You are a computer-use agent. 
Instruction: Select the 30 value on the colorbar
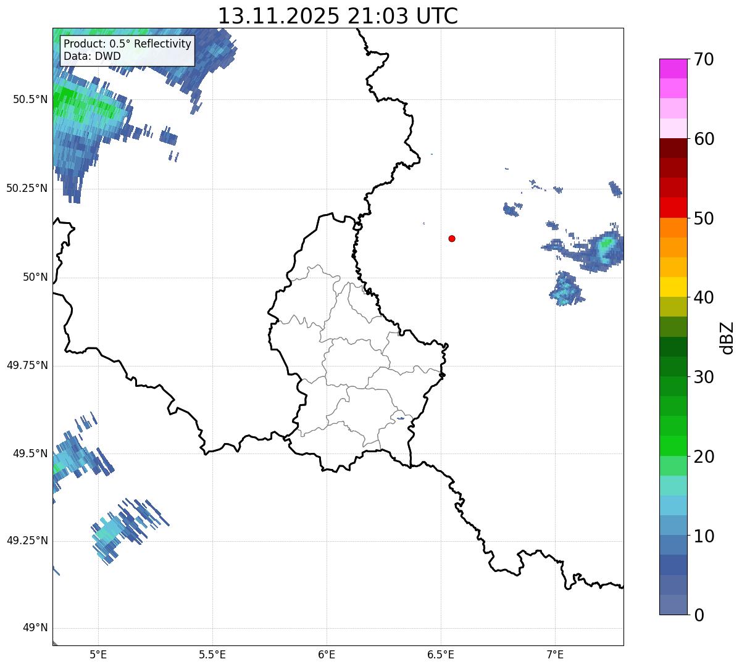[x=704, y=377]
